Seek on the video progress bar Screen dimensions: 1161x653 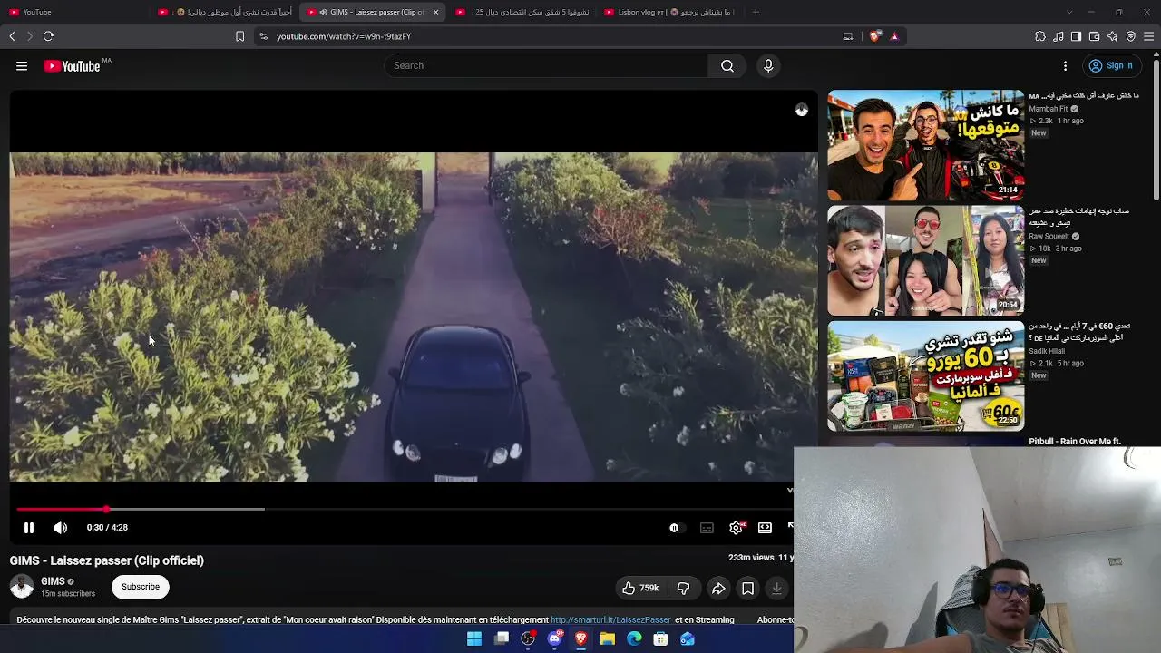pyautogui.click(x=404, y=509)
